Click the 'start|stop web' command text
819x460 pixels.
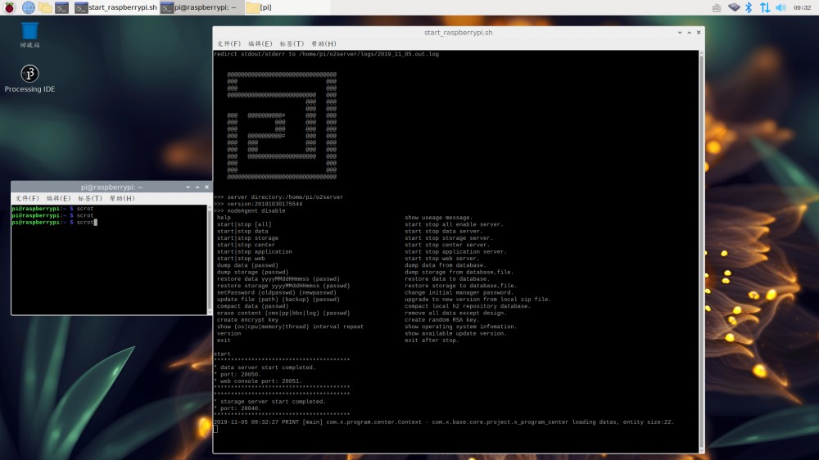tap(241, 259)
